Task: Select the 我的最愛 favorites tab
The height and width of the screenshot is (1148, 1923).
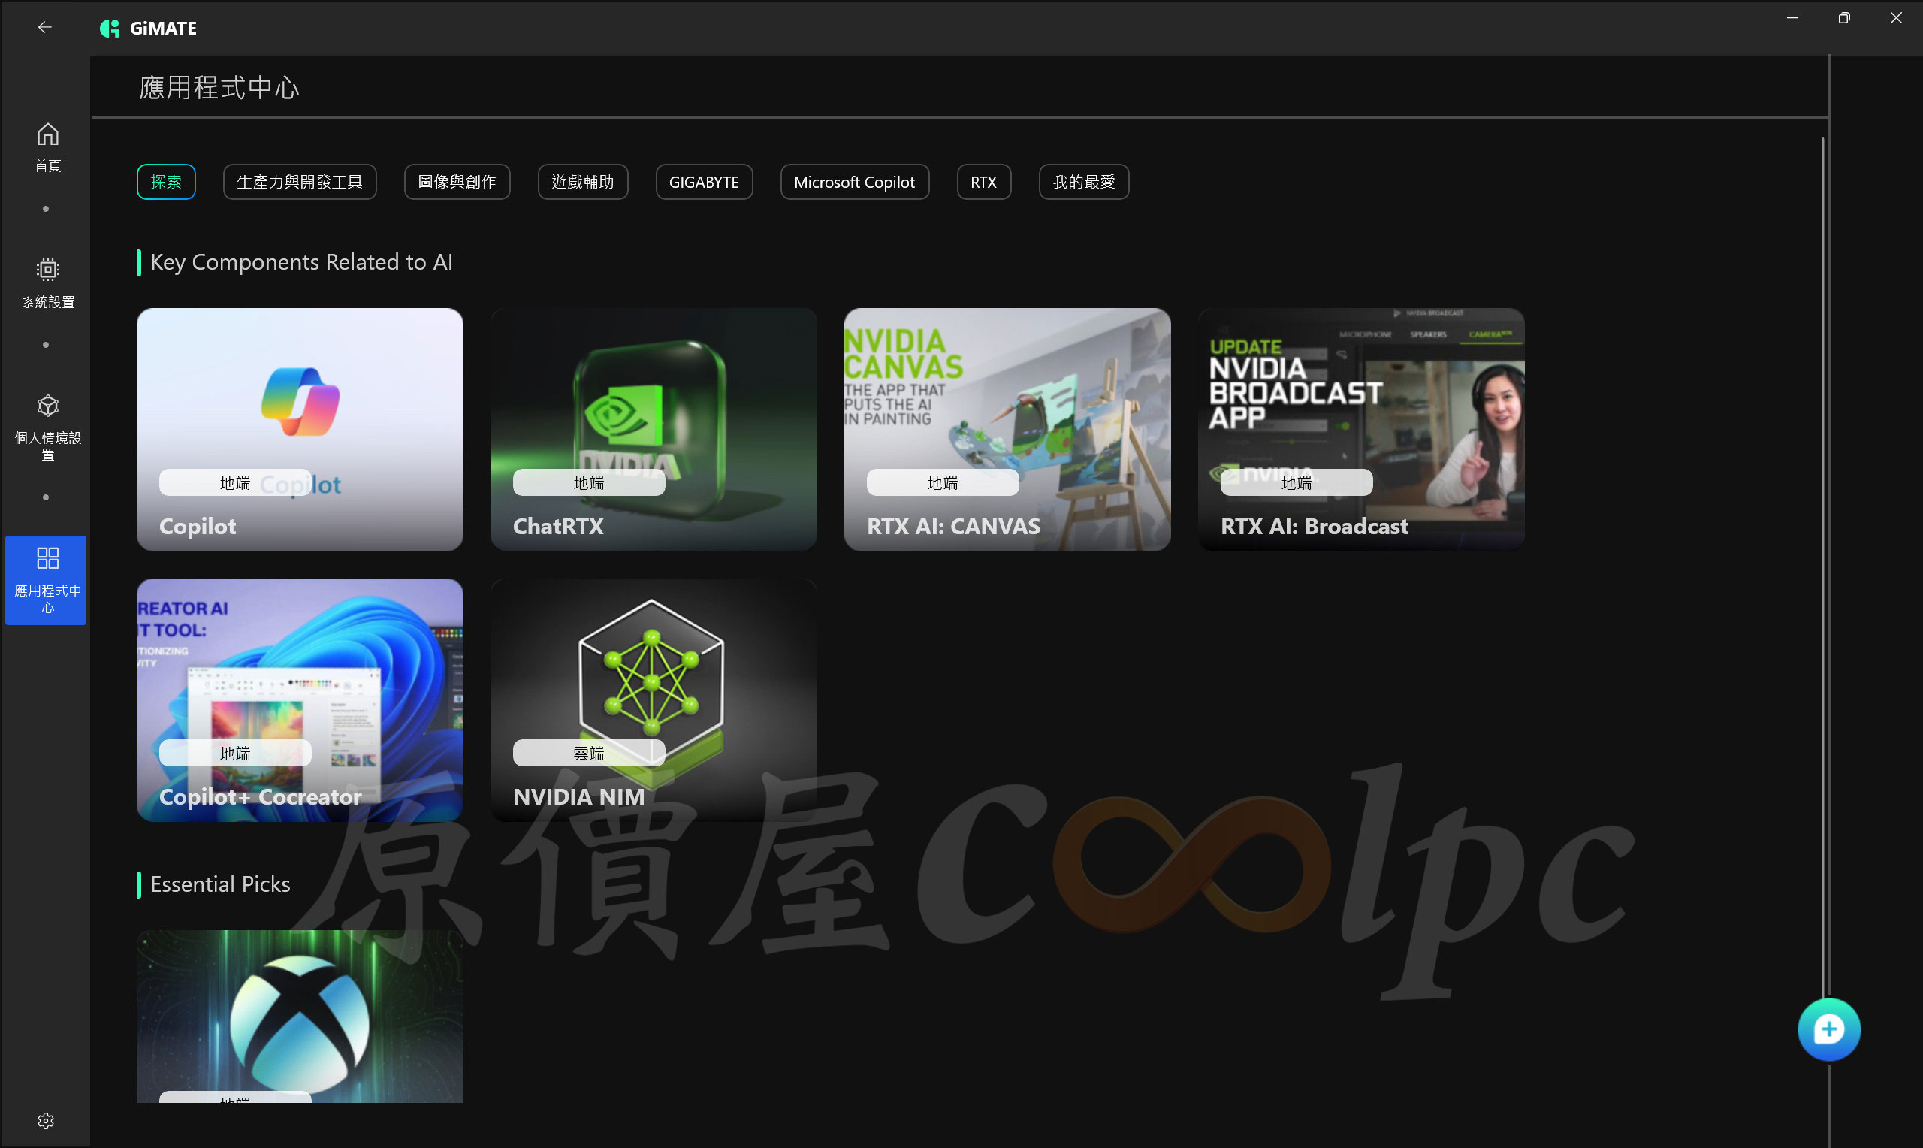Action: (1084, 182)
